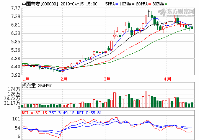Click the RSI_A:37.15 indicator label
The image size is (199, 140).
pyautogui.click(x=34, y=113)
